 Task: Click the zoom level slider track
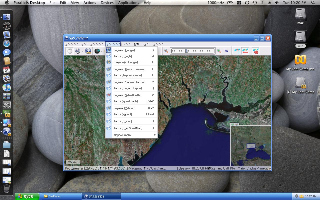tap(193, 51)
